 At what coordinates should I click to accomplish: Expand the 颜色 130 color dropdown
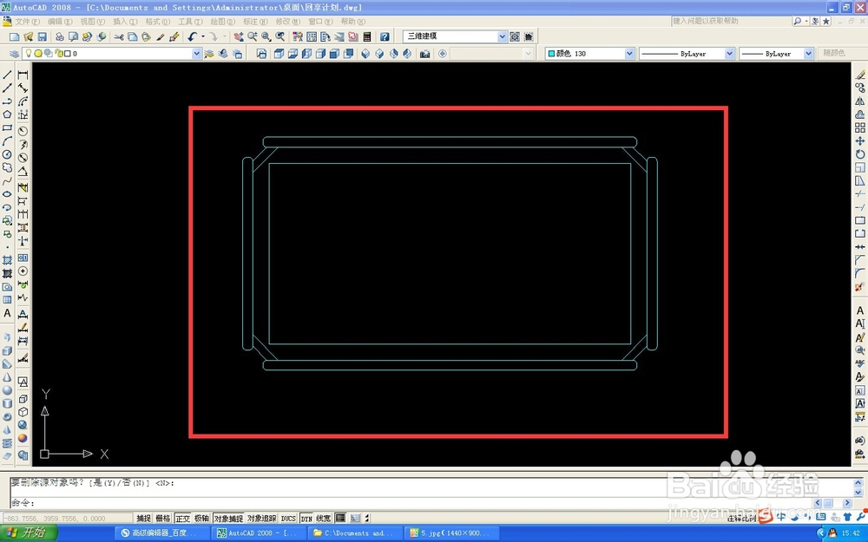click(629, 54)
